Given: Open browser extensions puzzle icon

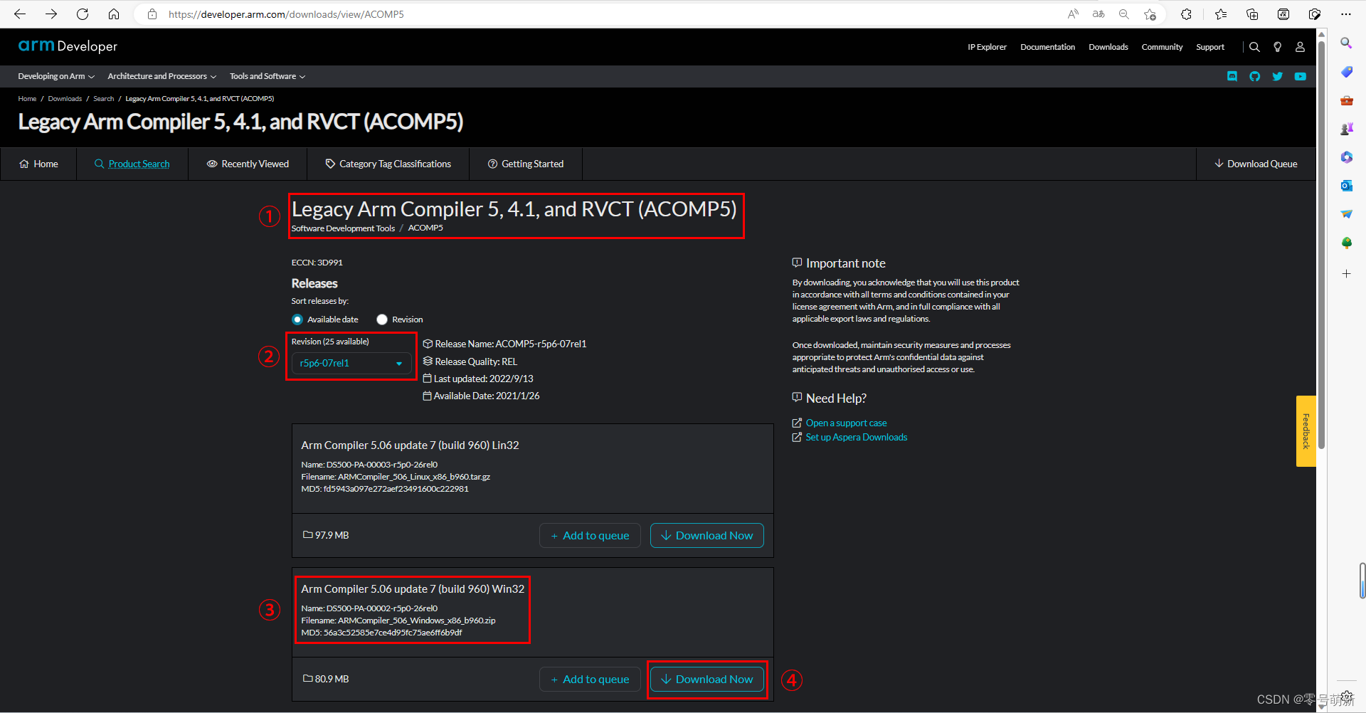Looking at the screenshot, I should [x=1186, y=14].
